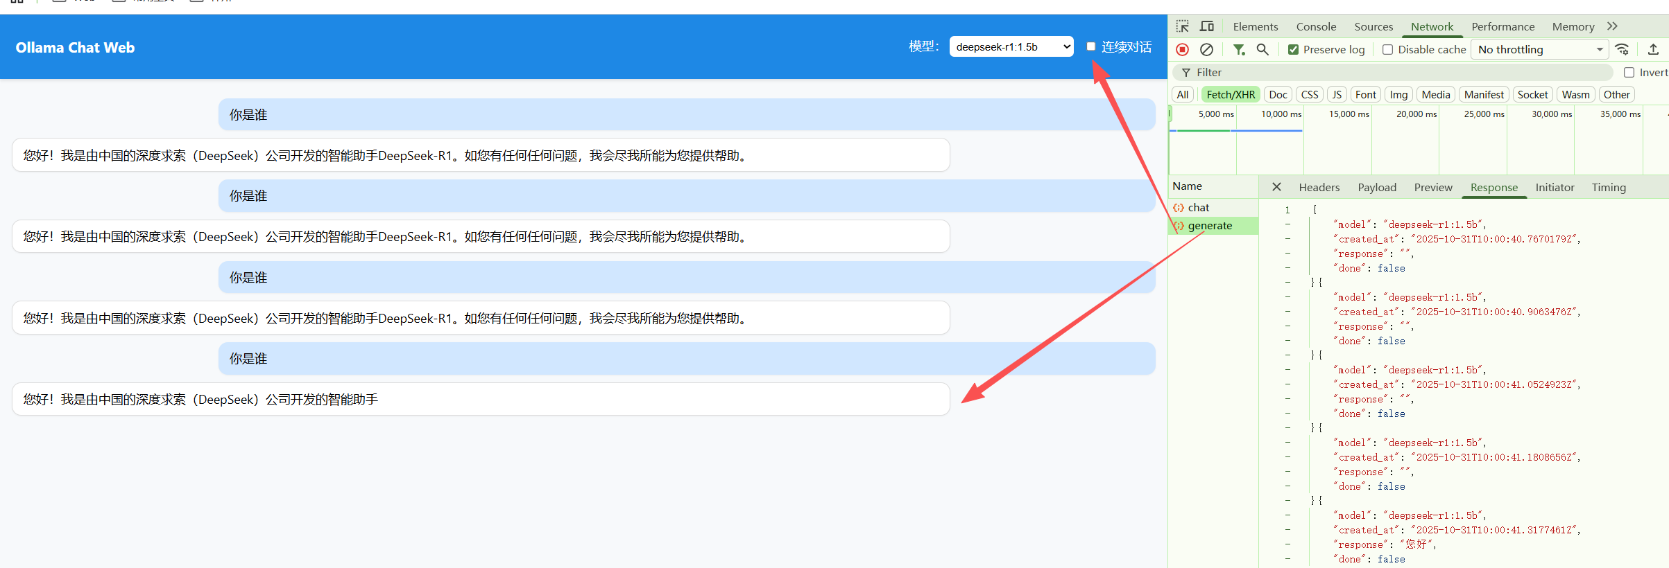Image resolution: width=1669 pixels, height=568 pixels.
Task: Open network search magnifier
Action: (x=1263, y=49)
